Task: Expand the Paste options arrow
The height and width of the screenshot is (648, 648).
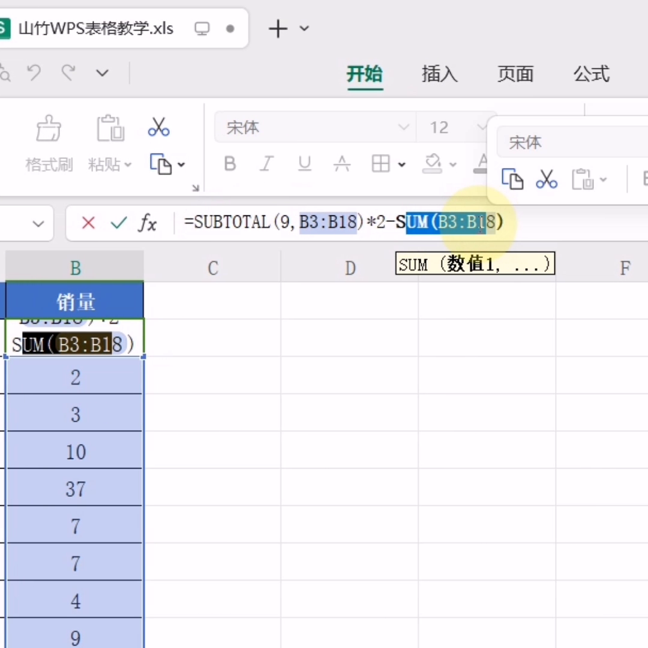Action: coord(128,164)
